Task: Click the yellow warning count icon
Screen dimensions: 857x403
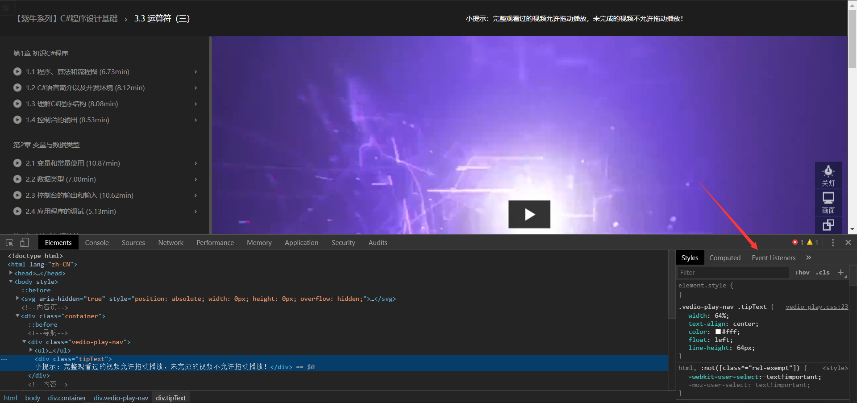Action: tap(810, 242)
